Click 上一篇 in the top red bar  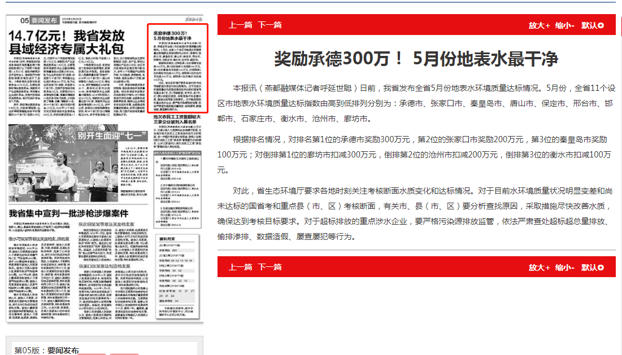point(240,25)
